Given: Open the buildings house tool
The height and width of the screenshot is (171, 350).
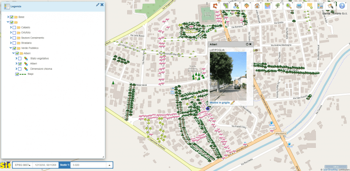Looking at the screenshot, I should [257, 6].
